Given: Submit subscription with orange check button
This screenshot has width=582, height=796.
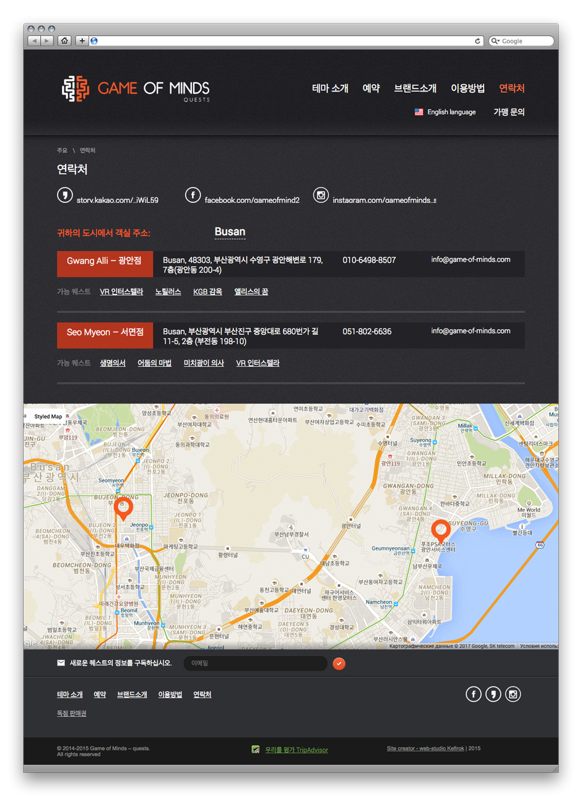Looking at the screenshot, I should click(x=339, y=664).
